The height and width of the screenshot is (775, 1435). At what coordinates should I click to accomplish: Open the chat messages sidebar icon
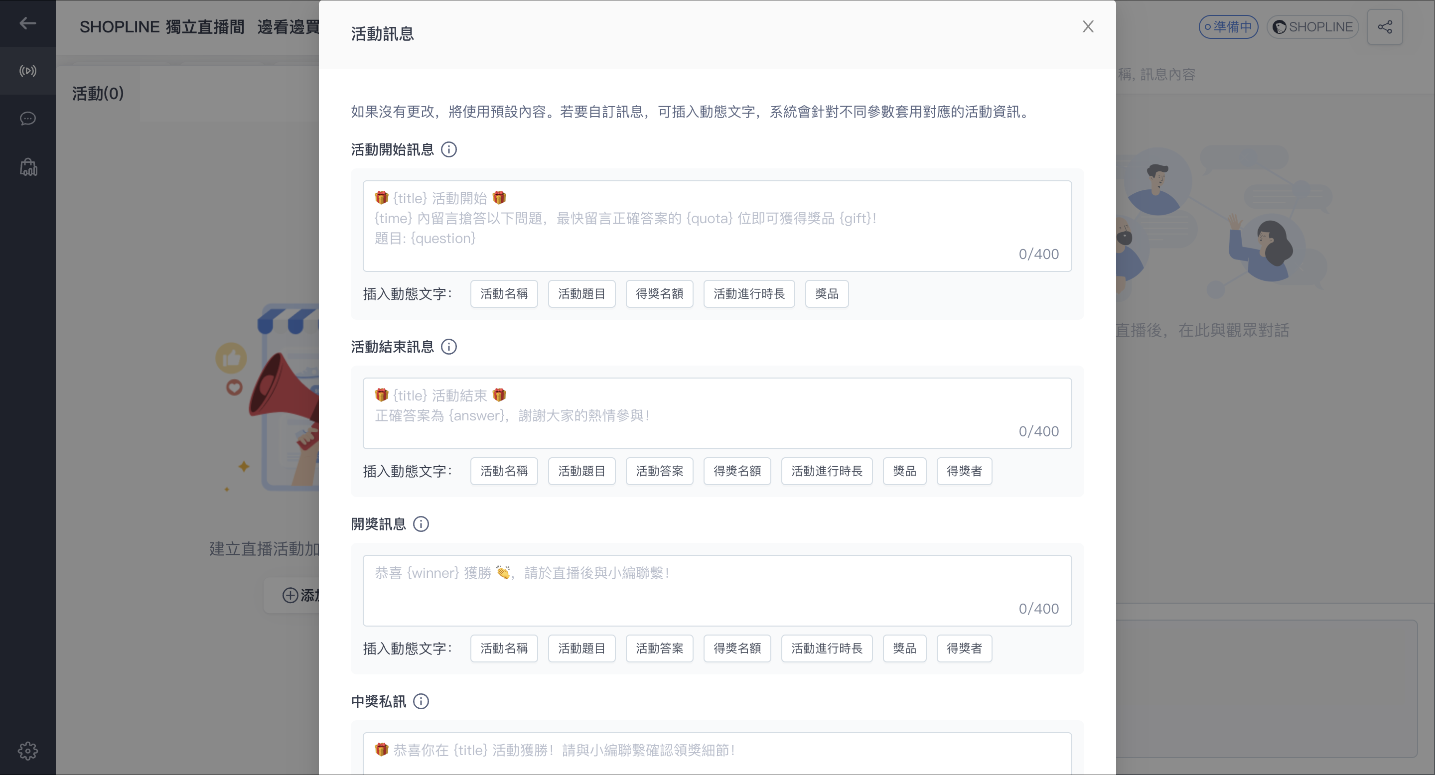coord(27,119)
